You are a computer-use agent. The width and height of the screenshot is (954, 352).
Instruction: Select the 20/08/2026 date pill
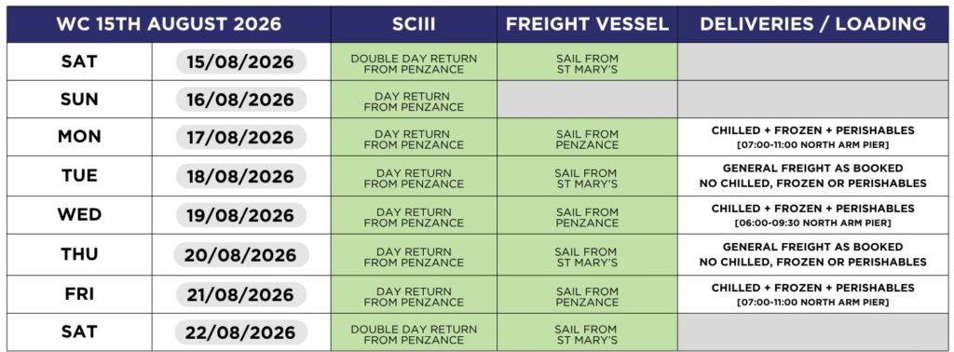241,255
